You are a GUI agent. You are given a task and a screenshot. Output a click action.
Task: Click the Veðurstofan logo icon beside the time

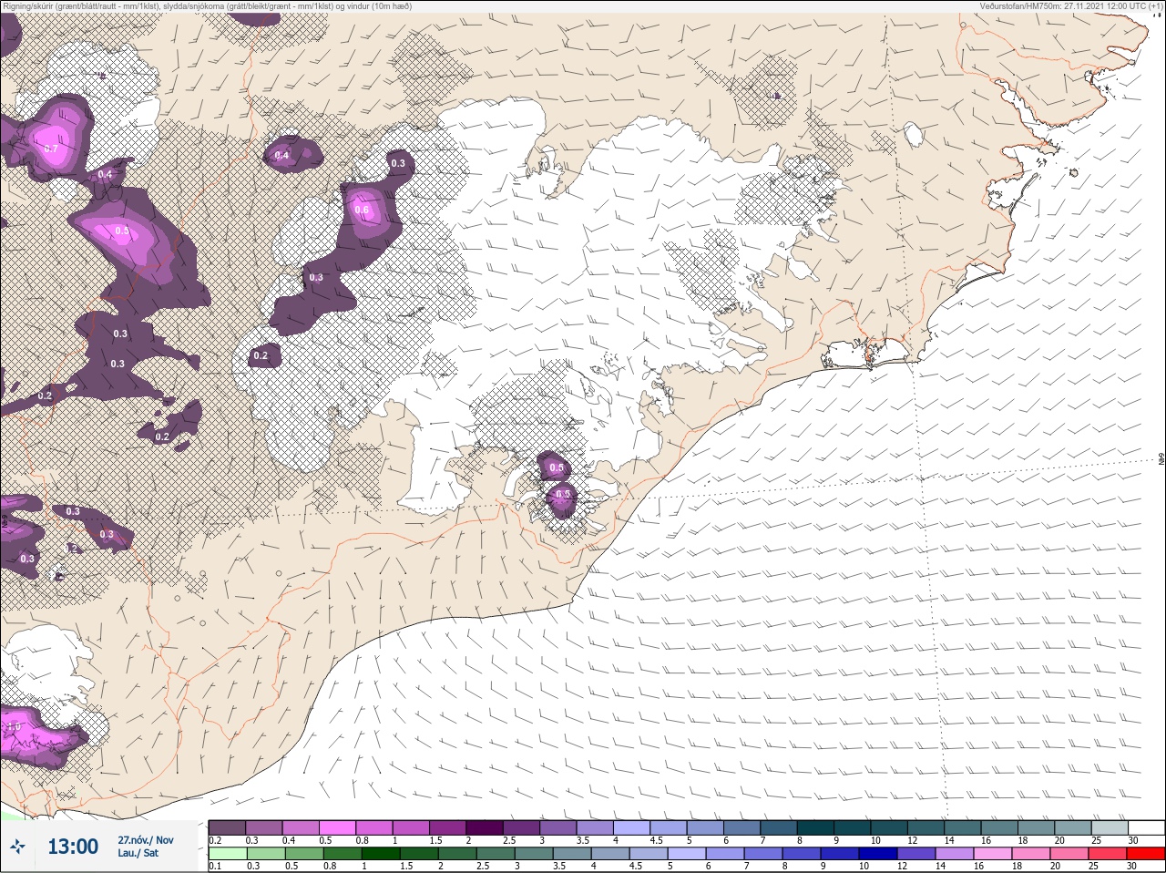pos(17,847)
